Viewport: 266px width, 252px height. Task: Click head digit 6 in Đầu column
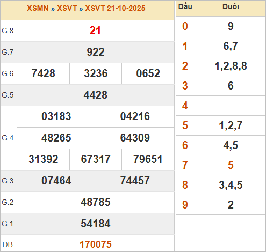(185, 145)
